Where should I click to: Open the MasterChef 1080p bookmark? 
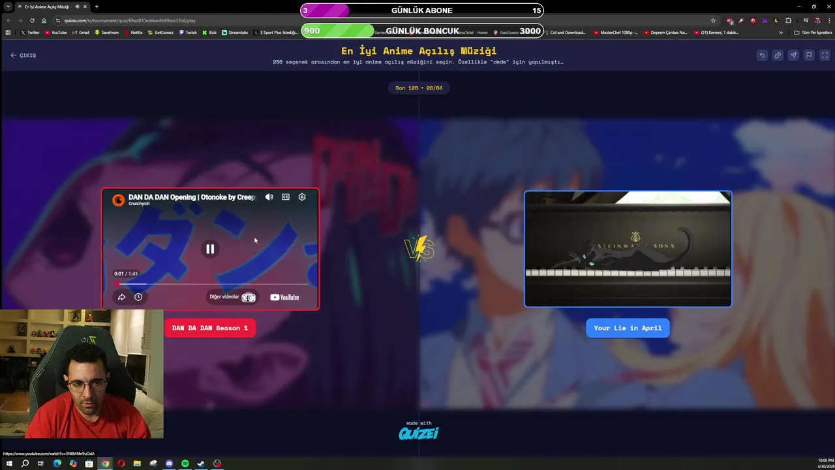pyautogui.click(x=616, y=32)
